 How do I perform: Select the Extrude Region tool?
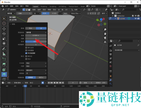4,65
